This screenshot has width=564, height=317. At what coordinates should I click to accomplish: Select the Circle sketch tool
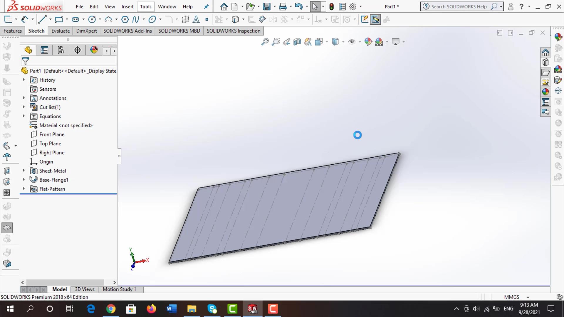pos(92,19)
